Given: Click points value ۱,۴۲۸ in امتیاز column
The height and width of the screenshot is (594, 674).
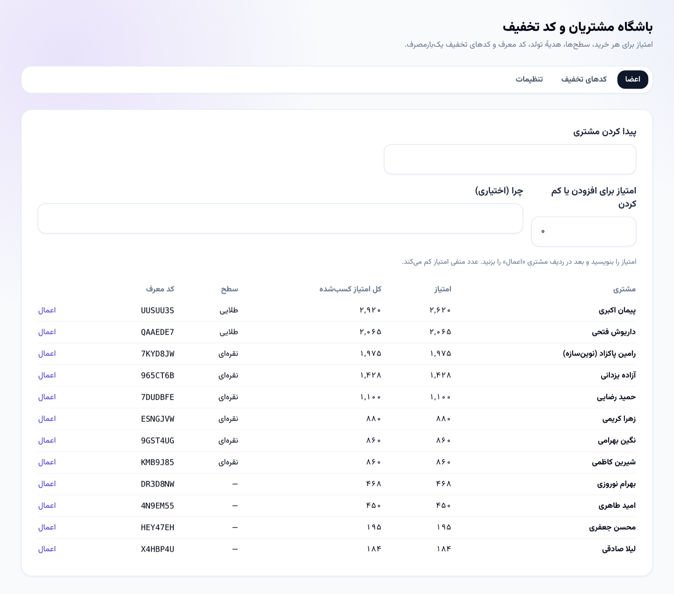Looking at the screenshot, I should point(441,375).
